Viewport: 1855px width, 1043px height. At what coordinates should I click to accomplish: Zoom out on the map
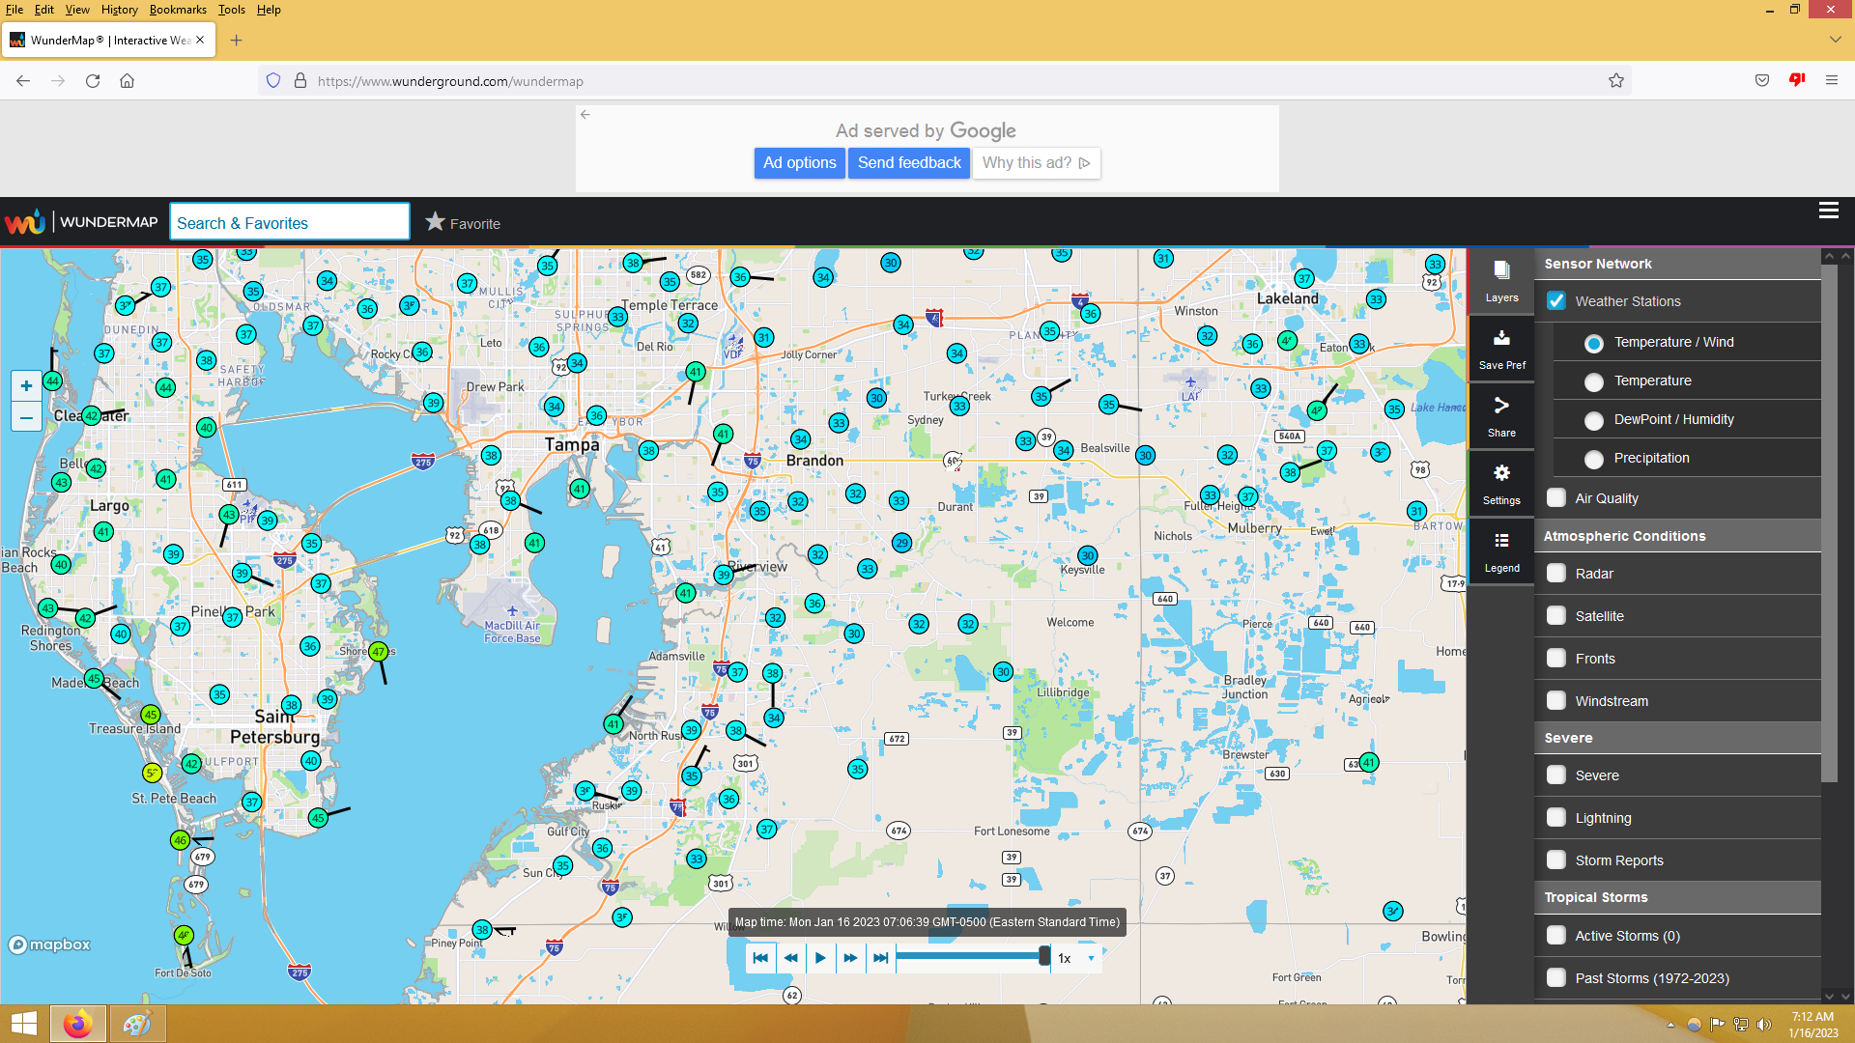26,418
